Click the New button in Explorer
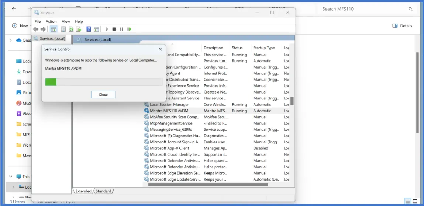The width and height of the screenshot is (424, 206). (x=20, y=26)
